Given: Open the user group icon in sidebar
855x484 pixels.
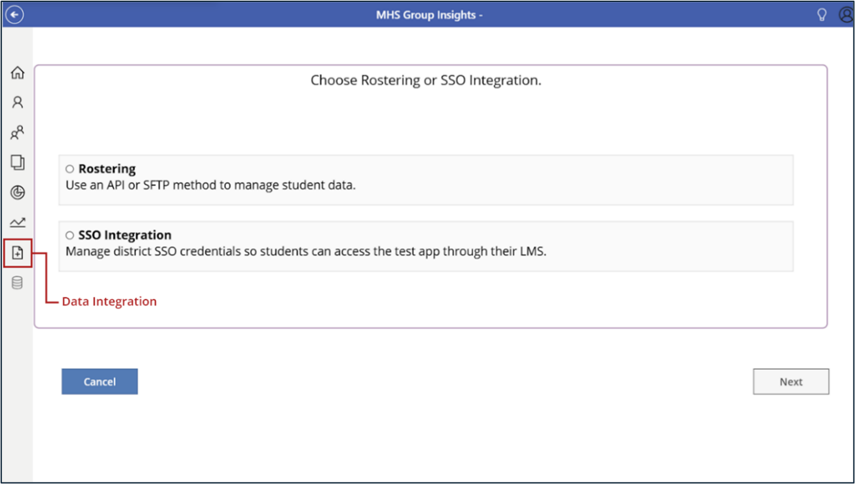Looking at the screenshot, I should coord(18,133).
